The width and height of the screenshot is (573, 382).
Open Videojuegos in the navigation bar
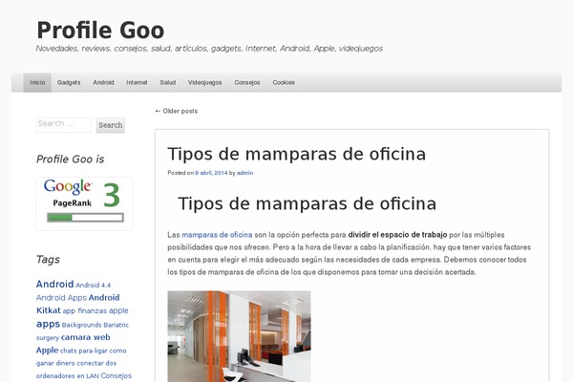pos(205,83)
